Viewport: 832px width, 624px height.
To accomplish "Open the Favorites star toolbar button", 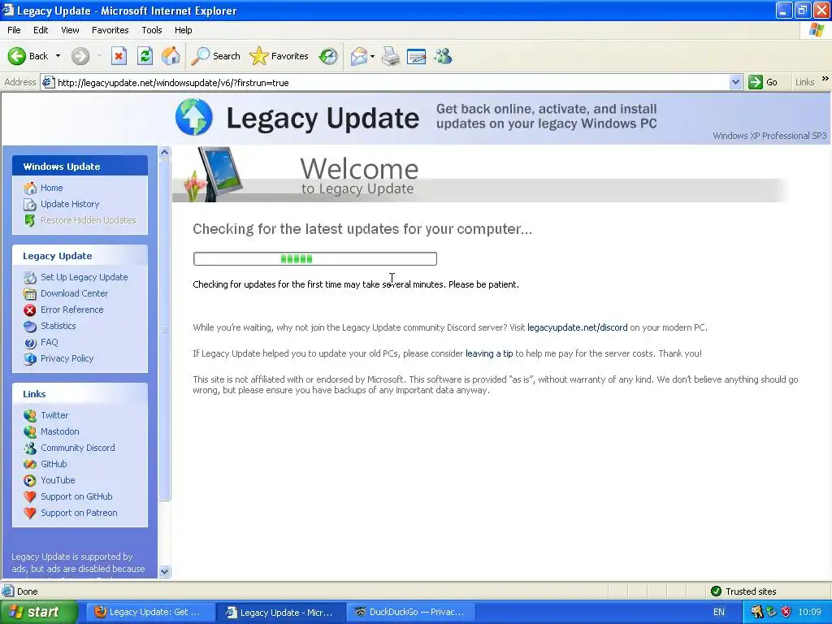I will pyautogui.click(x=279, y=56).
